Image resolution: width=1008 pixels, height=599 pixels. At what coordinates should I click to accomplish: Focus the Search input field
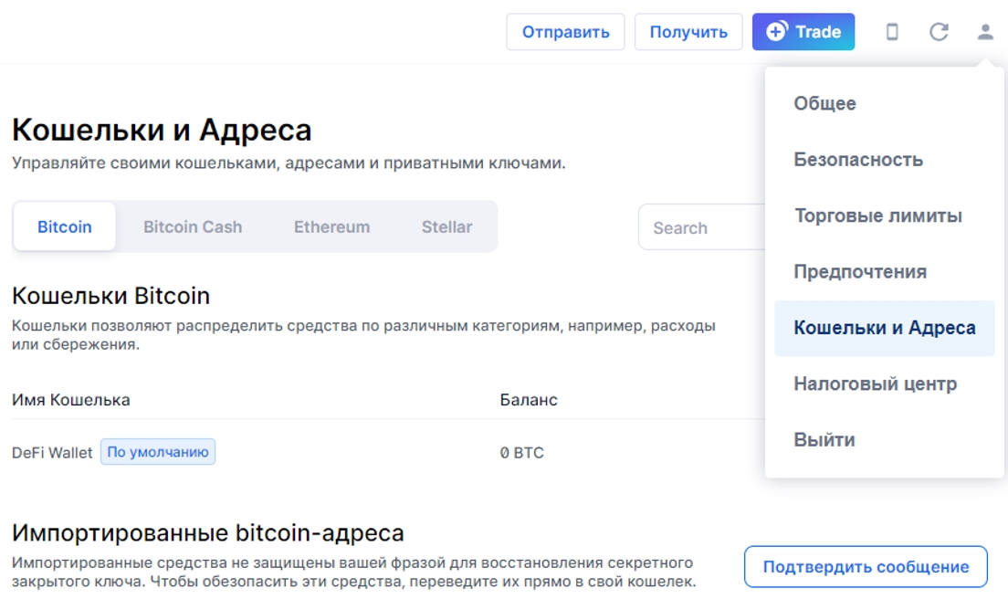click(x=702, y=227)
